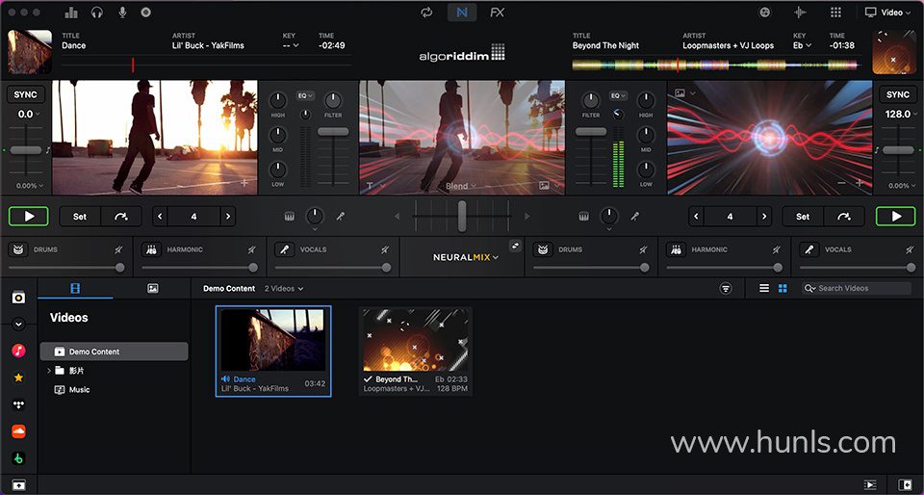Screen dimensions: 924x495
Task: Open the grid pads icon in top right
Action: [835, 13]
